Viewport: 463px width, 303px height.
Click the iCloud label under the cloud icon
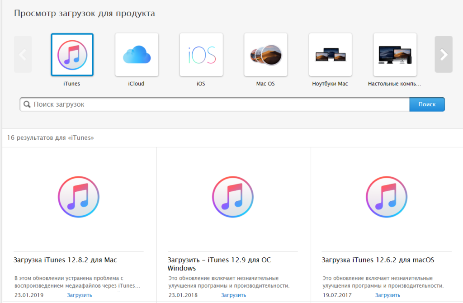[x=137, y=84]
